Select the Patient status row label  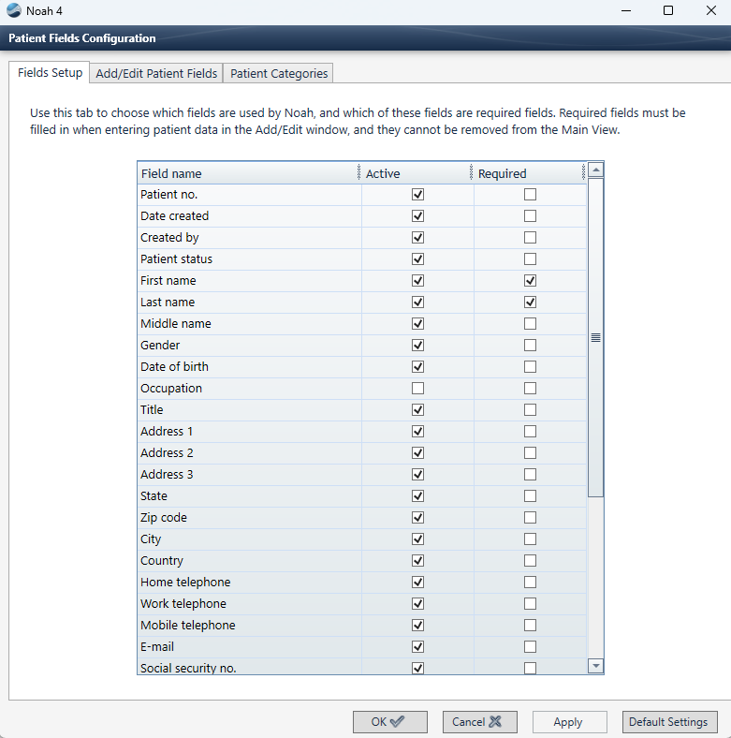pos(176,258)
